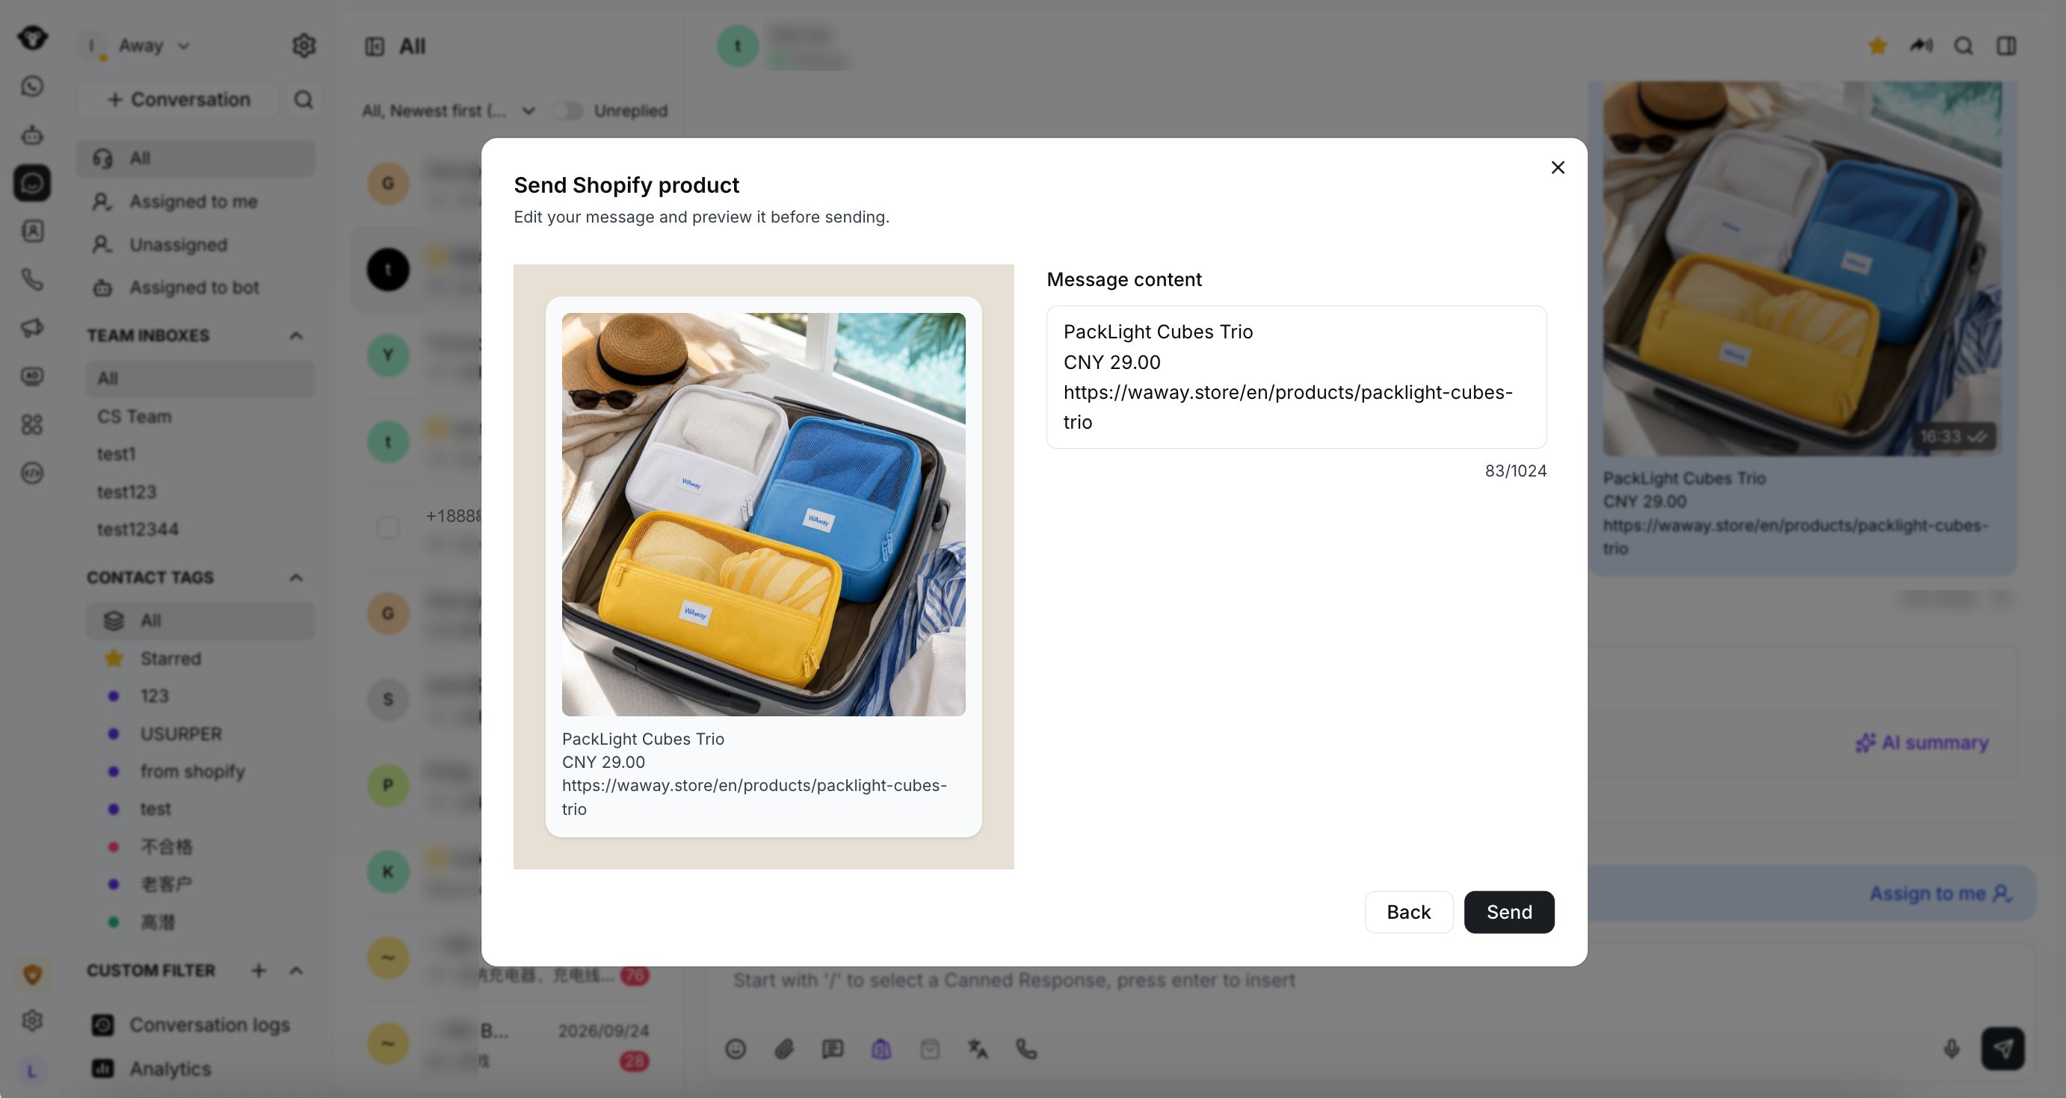Record voice message with microphone icon
Screen dimensions: 2066x1098
1952,1049
